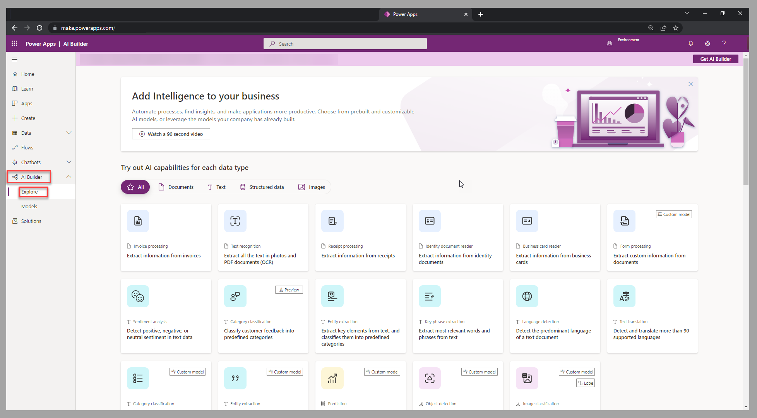Watch the 90 second video

pos(171,134)
